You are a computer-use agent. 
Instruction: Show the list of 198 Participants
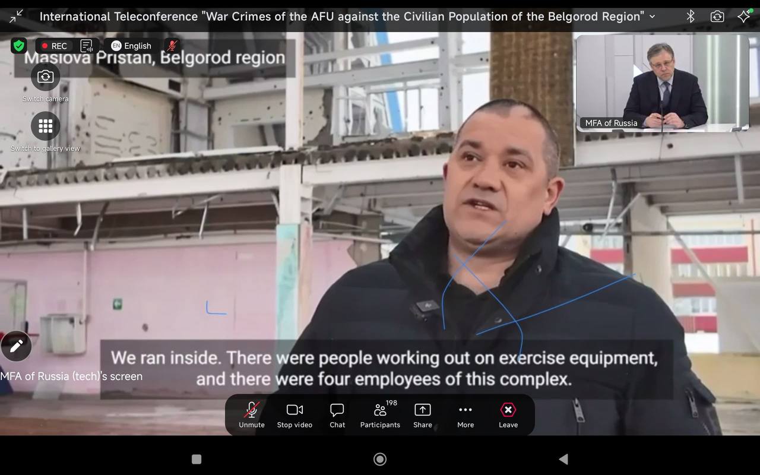(x=380, y=415)
